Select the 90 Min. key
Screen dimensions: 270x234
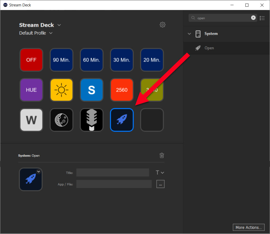tap(62, 60)
